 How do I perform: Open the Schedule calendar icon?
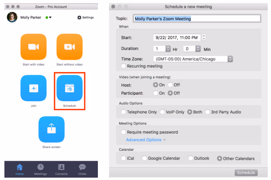click(69, 88)
